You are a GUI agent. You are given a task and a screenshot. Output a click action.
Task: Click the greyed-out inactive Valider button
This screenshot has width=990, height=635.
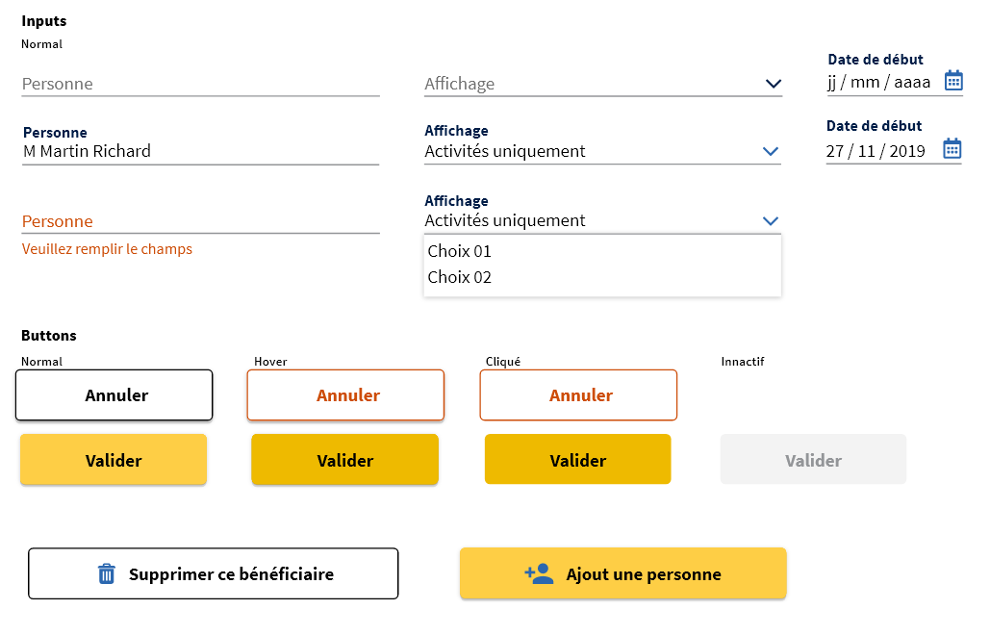(x=813, y=460)
